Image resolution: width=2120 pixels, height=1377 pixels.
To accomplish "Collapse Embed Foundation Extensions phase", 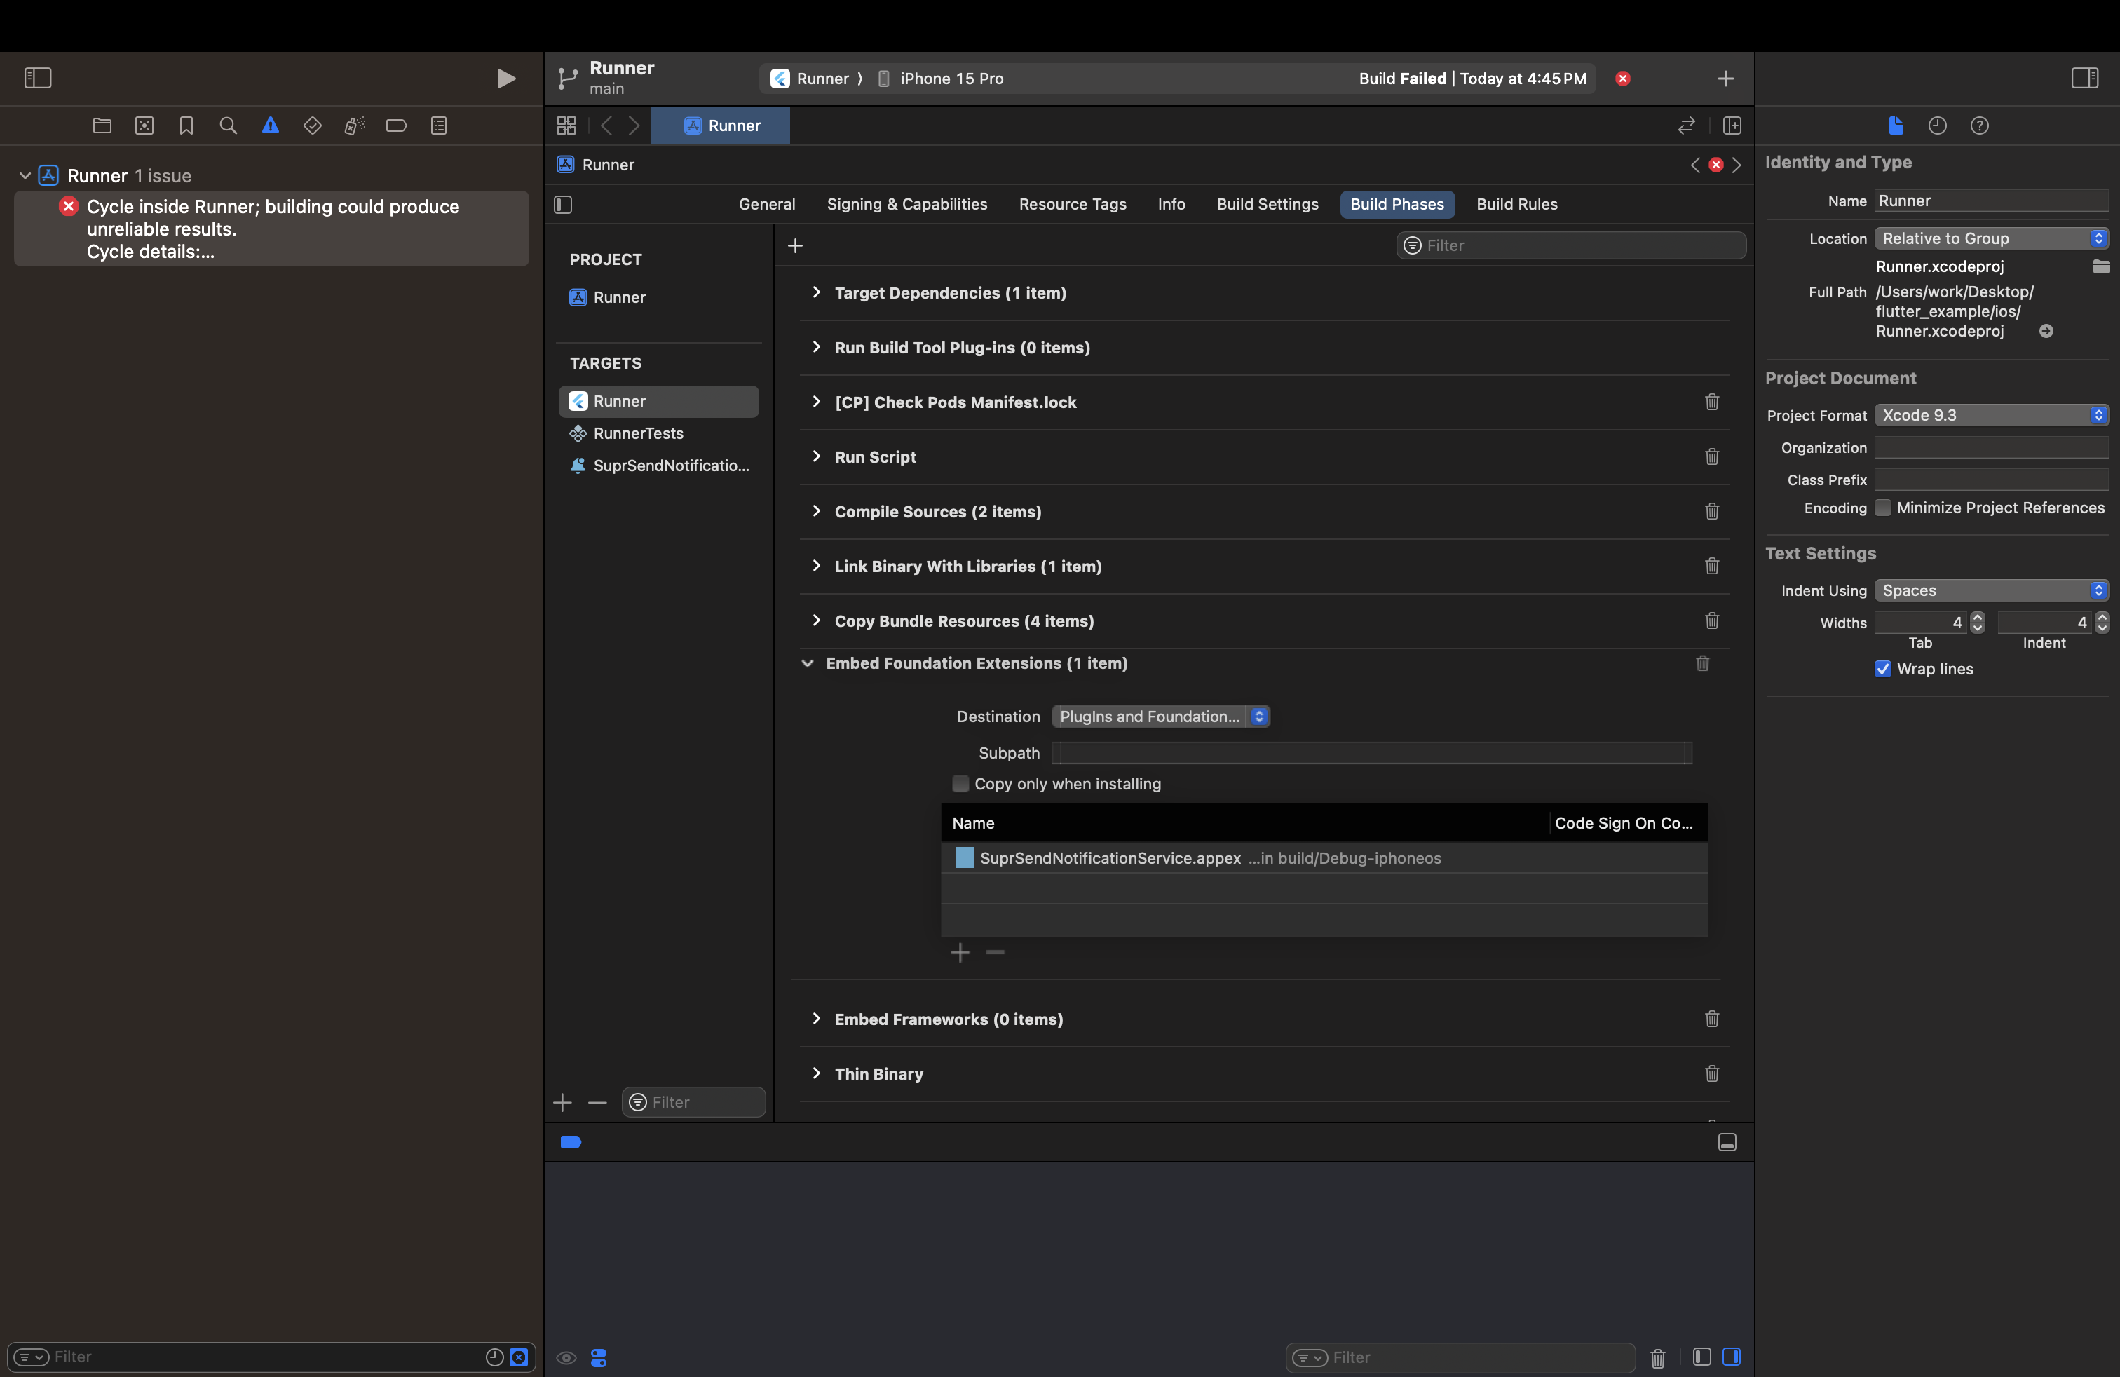I will point(807,663).
